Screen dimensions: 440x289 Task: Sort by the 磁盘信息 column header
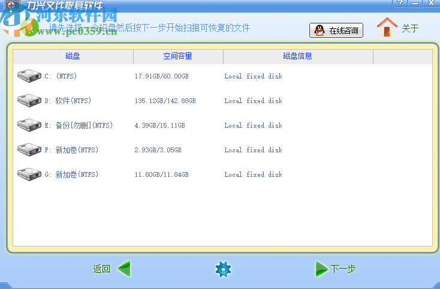(x=298, y=56)
